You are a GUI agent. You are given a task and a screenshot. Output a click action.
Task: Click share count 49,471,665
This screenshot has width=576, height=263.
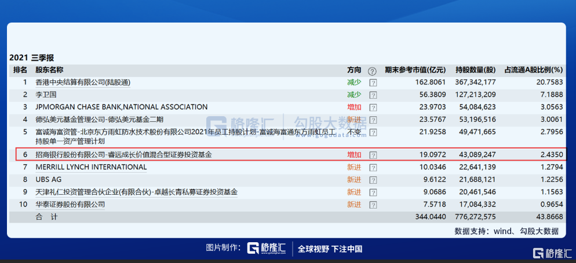pos(477,132)
